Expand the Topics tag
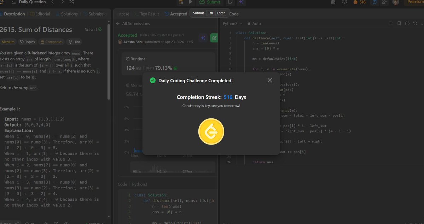Image resolution: width=424 pixels, height=224 pixels. point(28,42)
